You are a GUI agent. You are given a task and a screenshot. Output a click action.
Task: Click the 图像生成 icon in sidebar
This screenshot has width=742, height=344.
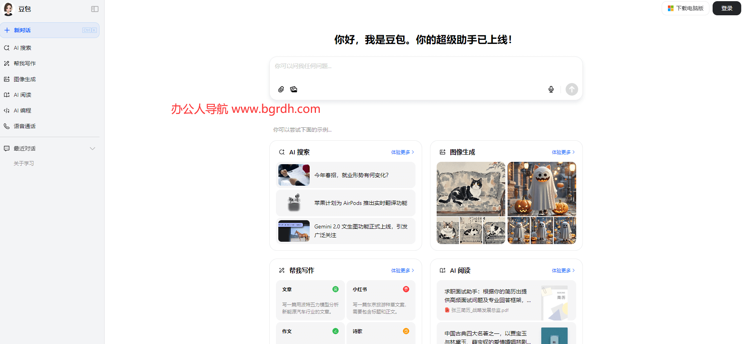click(x=7, y=79)
